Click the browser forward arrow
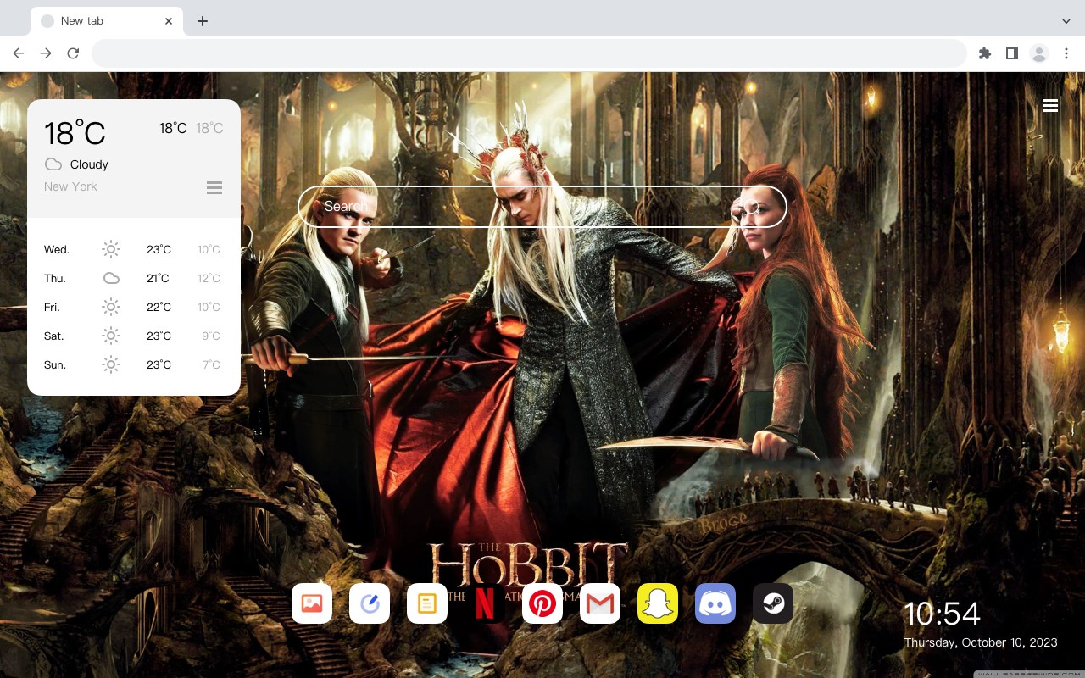Image resolution: width=1085 pixels, height=678 pixels. click(x=46, y=53)
